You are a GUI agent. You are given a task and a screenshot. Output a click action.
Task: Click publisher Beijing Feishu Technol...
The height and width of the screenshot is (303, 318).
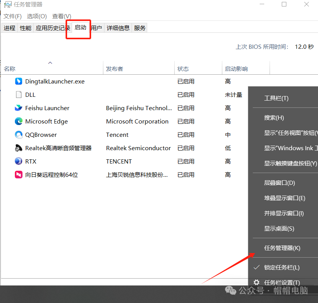[x=139, y=108]
